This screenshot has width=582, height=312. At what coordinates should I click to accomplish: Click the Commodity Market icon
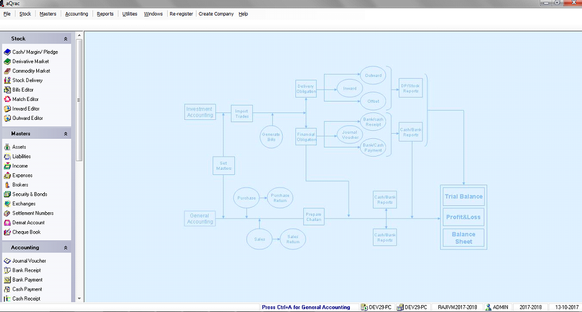point(7,71)
